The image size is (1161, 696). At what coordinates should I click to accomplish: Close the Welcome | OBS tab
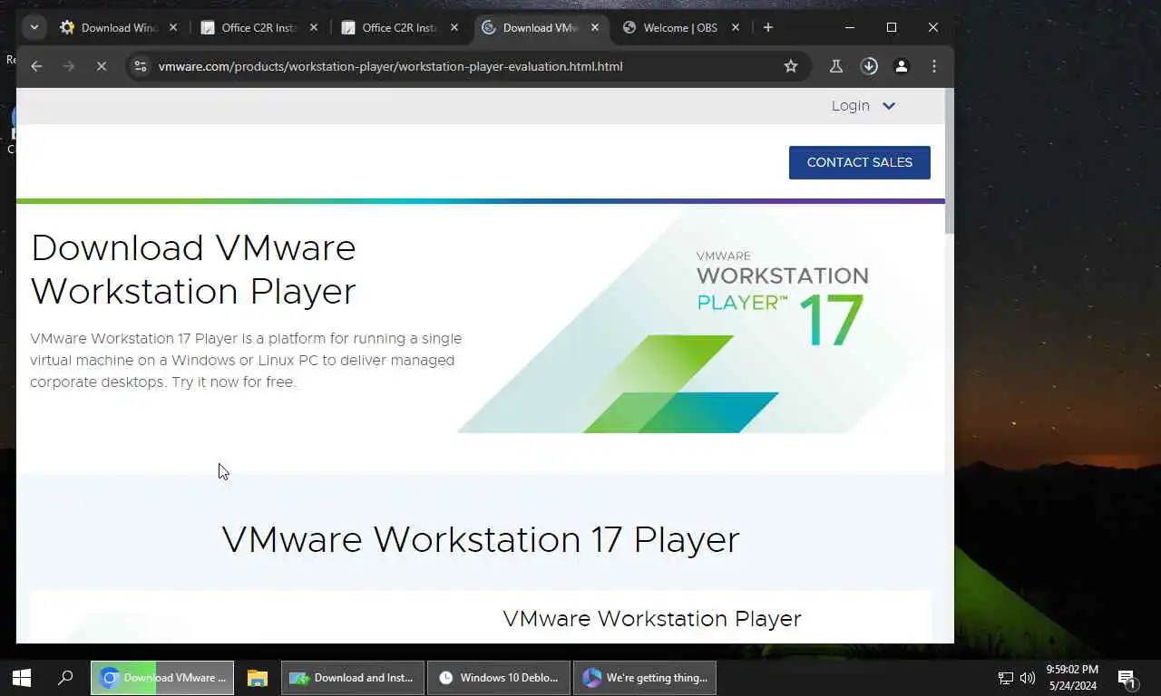[736, 27]
